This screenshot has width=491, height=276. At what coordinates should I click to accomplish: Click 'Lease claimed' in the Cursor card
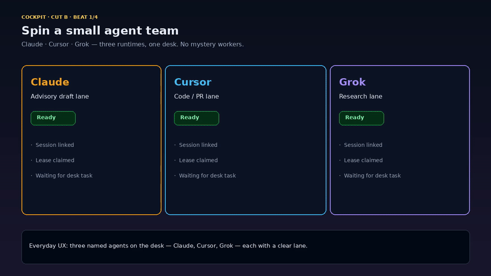198,160
